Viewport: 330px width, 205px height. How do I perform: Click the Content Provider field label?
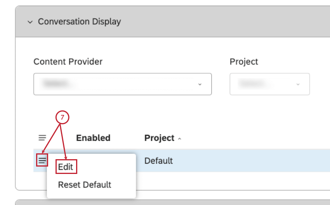click(x=68, y=62)
